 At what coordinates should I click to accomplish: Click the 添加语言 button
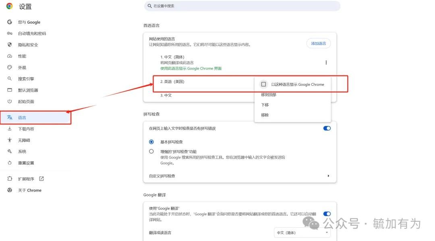click(x=318, y=43)
